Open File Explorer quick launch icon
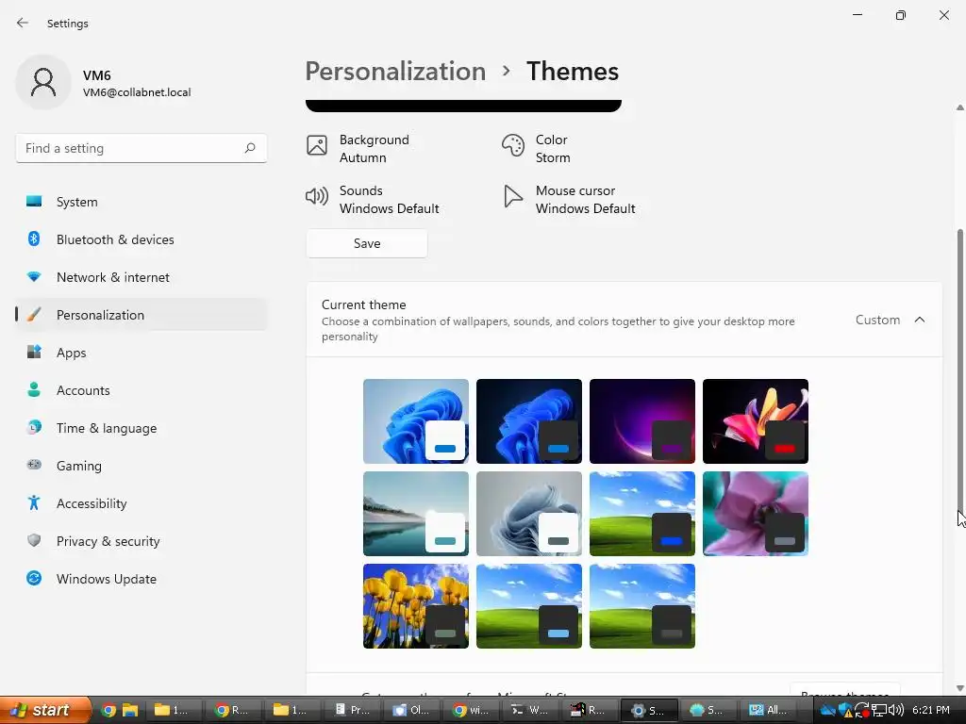Screen dimensions: 966x724 pos(129,711)
